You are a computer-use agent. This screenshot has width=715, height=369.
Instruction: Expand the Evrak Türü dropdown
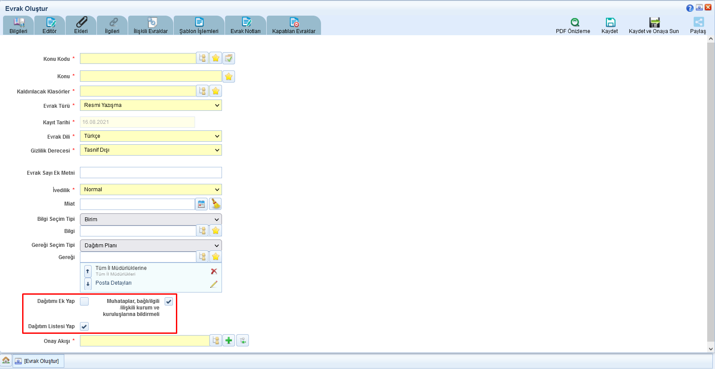pyautogui.click(x=151, y=105)
